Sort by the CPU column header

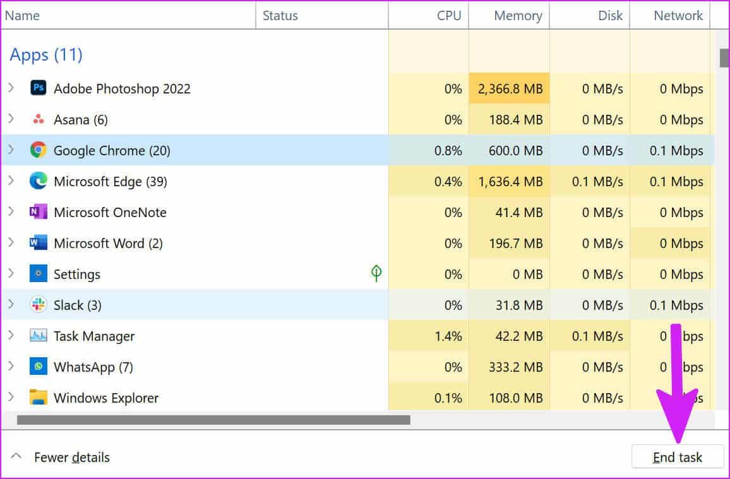point(428,15)
